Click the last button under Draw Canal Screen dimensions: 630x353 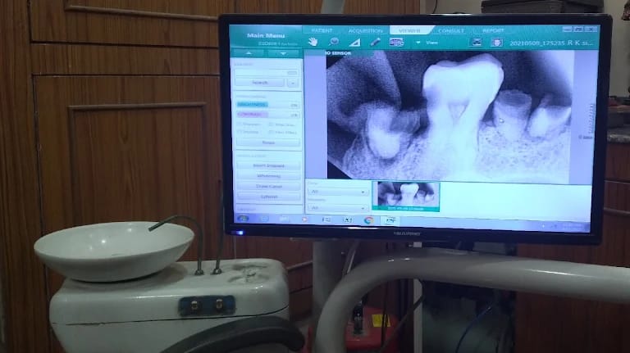[x=269, y=197]
